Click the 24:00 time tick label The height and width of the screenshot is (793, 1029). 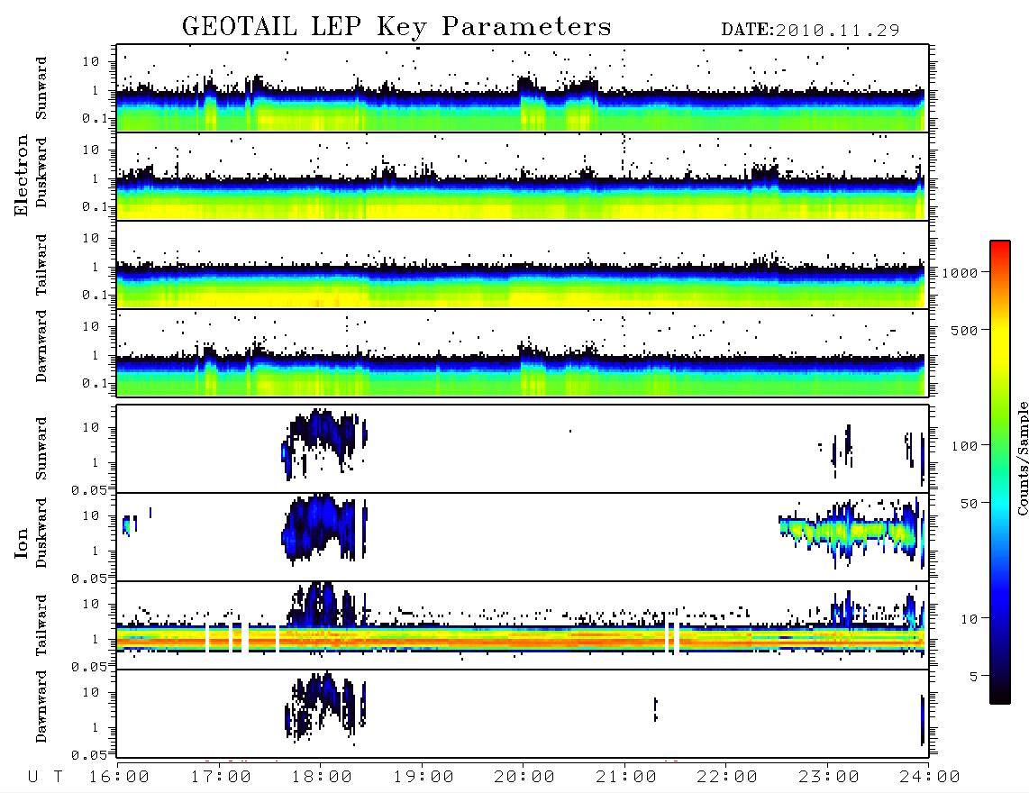(930, 777)
